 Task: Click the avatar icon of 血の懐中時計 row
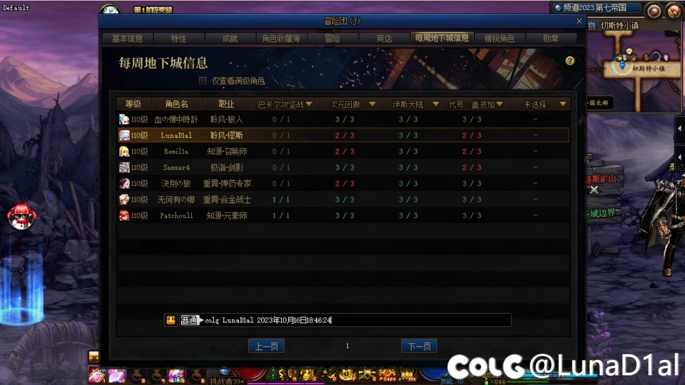point(124,119)
